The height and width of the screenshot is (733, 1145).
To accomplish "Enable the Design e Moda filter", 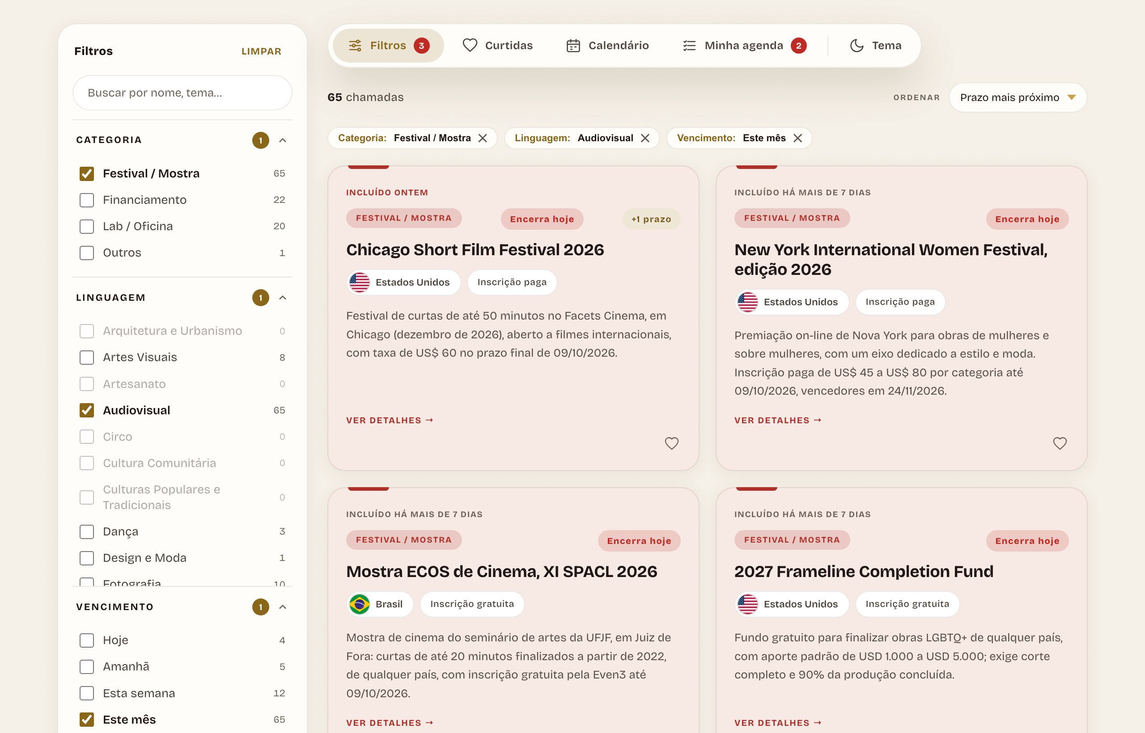I will coord(87,558).
